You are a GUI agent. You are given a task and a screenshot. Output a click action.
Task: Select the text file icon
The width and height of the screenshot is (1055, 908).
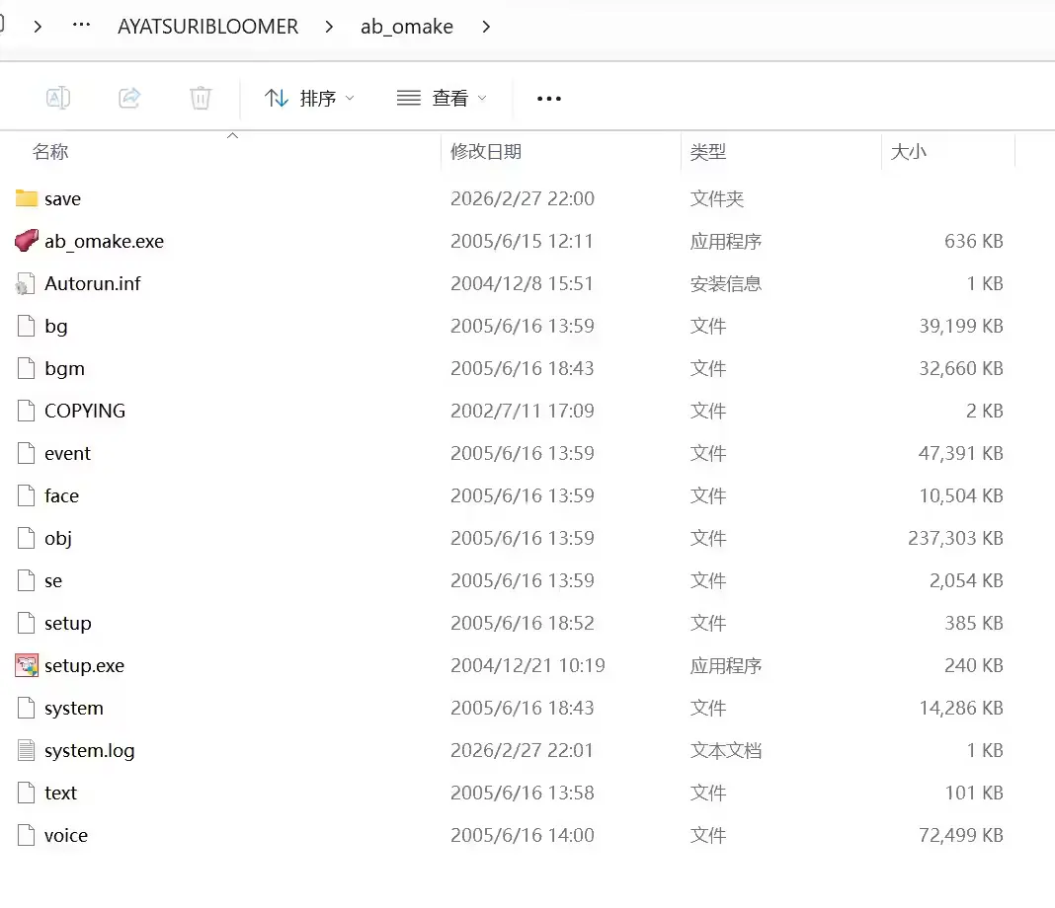coord(27,793)
